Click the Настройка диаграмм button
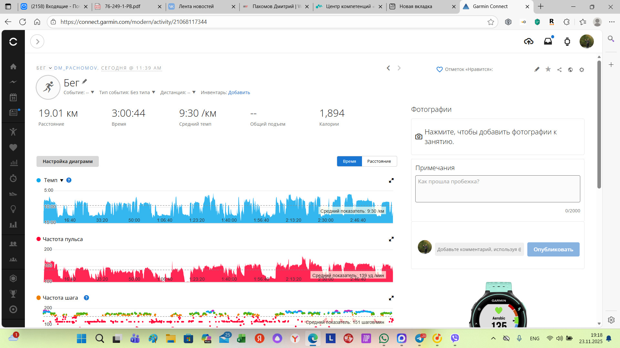This screenshot has width=620, height=348. [x=67, y=161]
